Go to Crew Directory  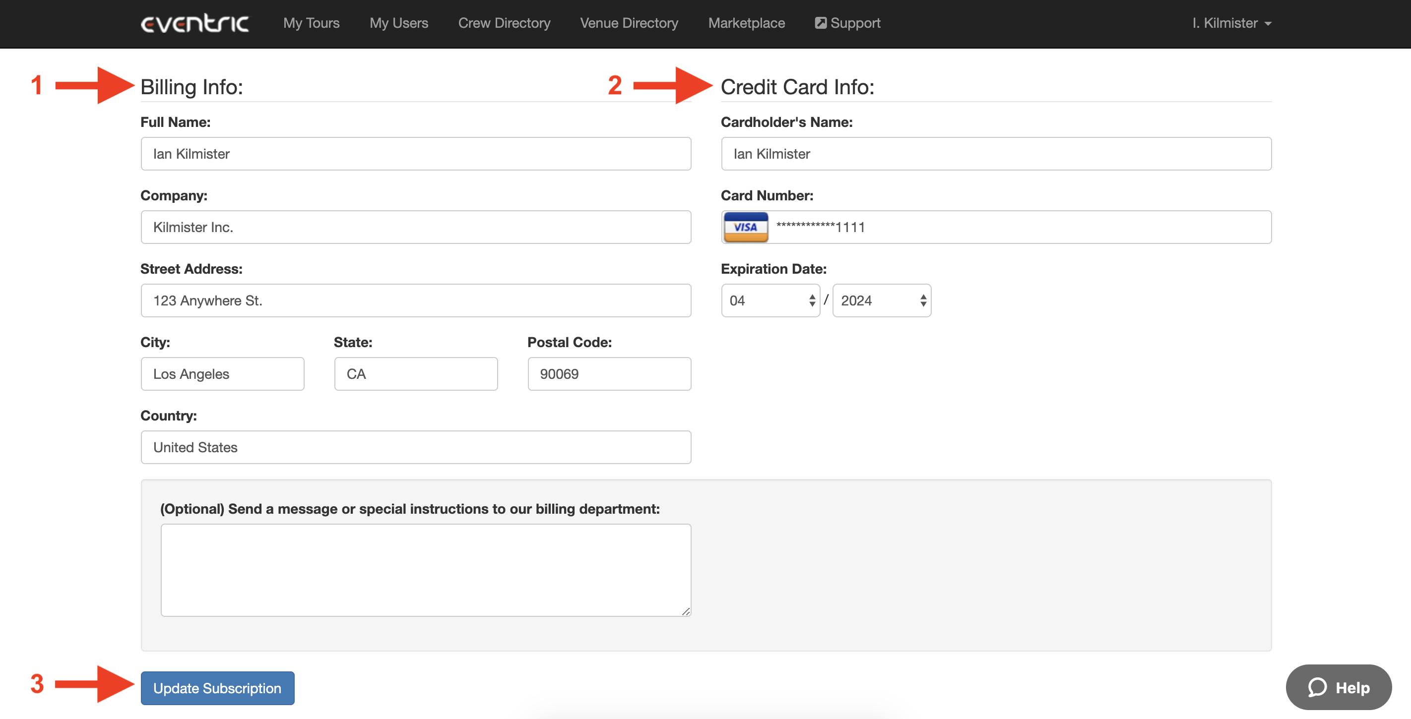coord(504,23)
